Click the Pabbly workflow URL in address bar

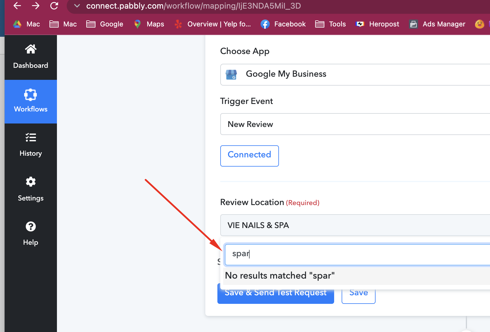[194, 6]
